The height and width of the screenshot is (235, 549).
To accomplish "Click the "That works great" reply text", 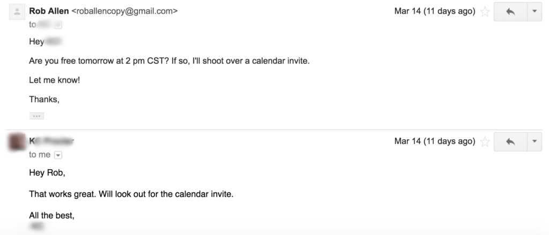I will tap(131, 193).
